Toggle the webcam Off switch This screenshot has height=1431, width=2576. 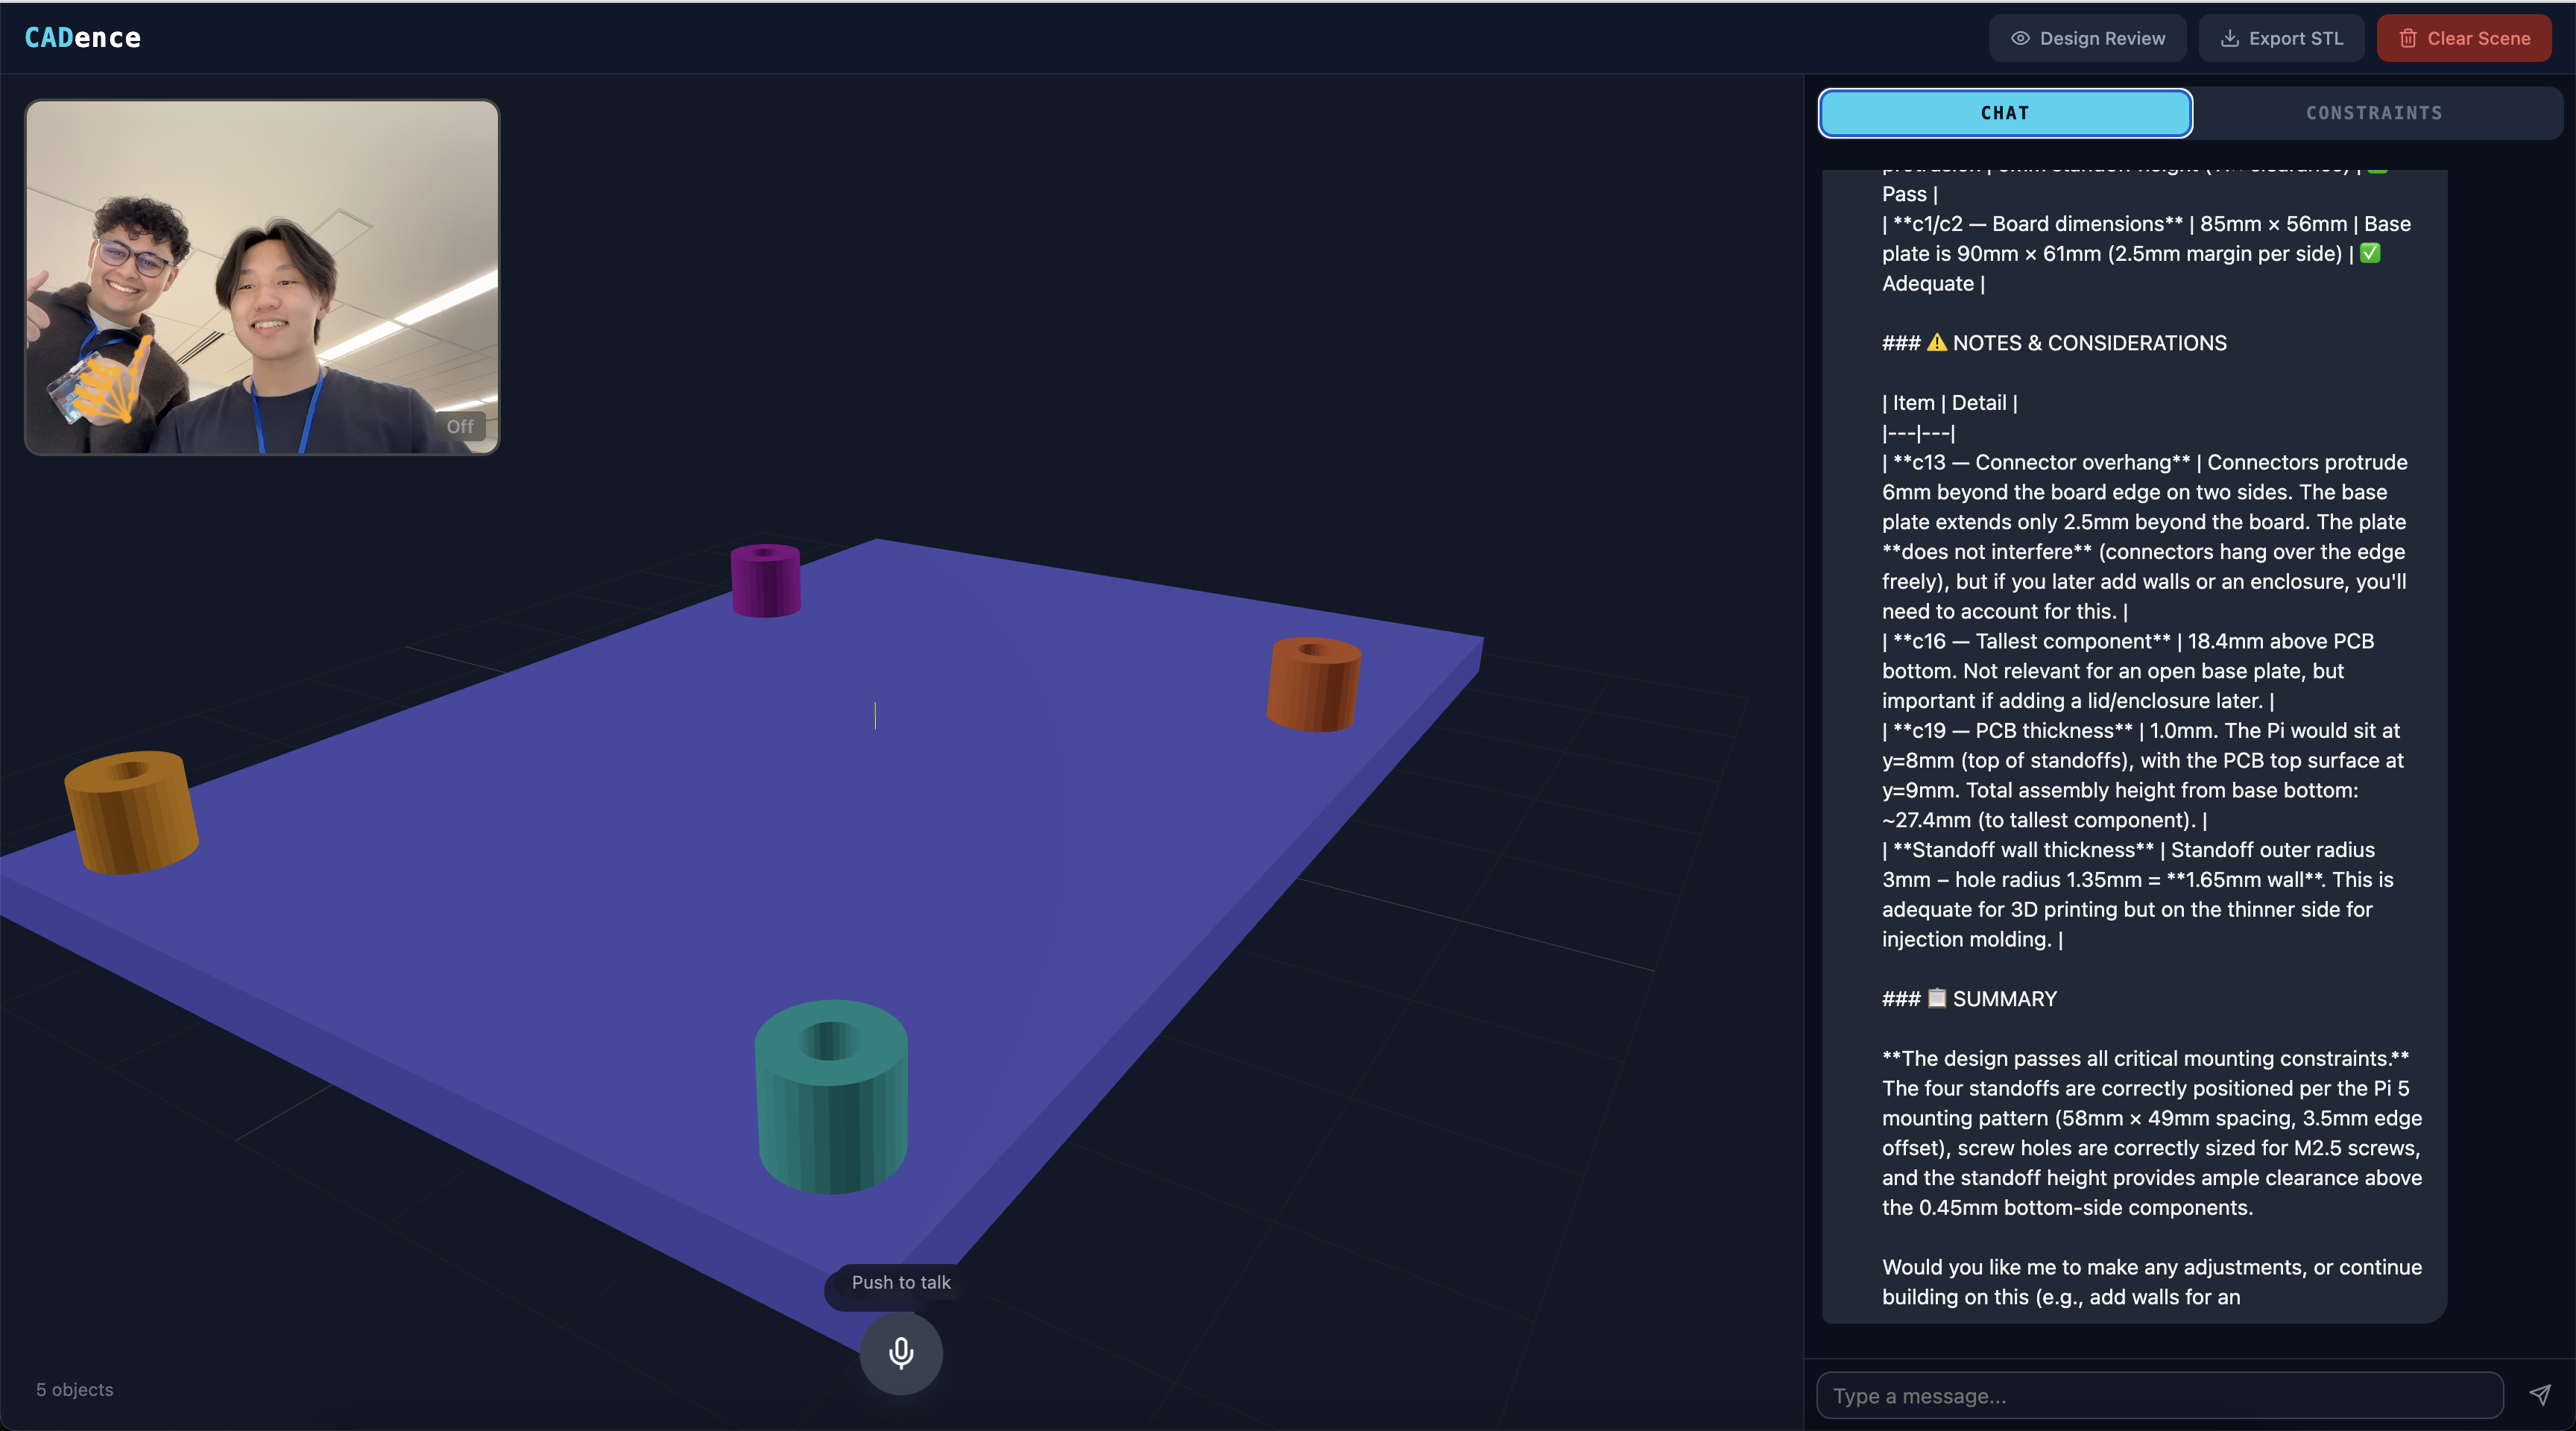point(459,426)
